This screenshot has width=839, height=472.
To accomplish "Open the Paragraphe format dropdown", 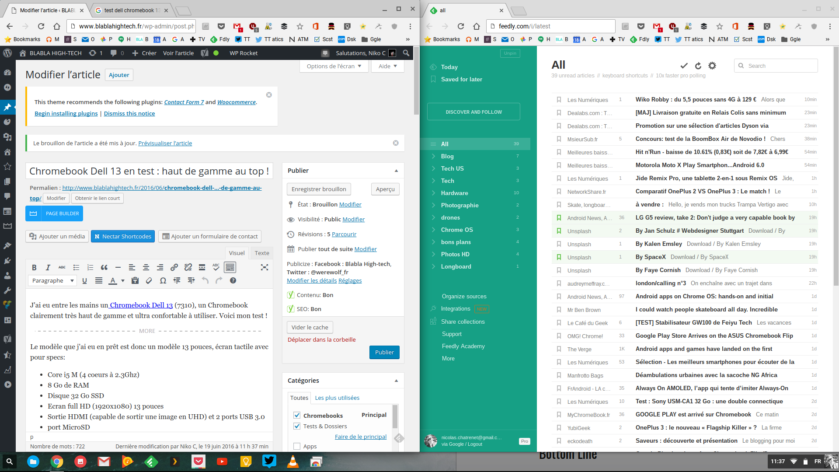I will tap(52, 281).
